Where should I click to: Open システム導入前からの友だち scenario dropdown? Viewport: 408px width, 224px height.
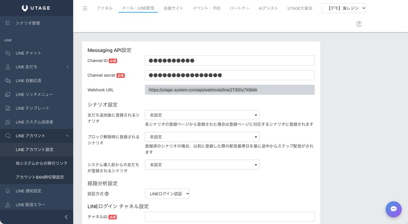click(202, 165)
